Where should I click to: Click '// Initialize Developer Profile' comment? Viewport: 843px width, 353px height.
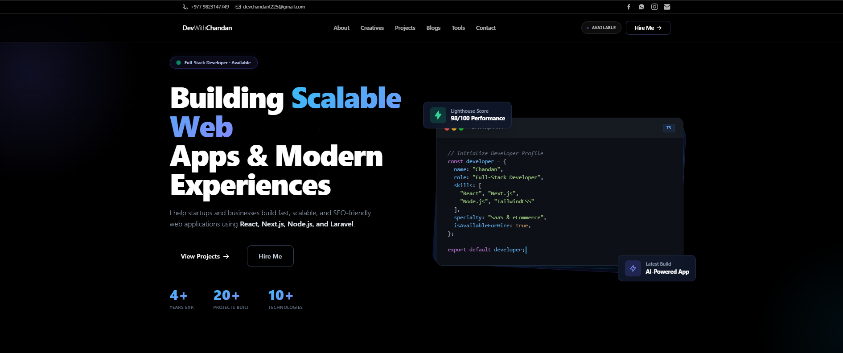(x=495, y=153)
